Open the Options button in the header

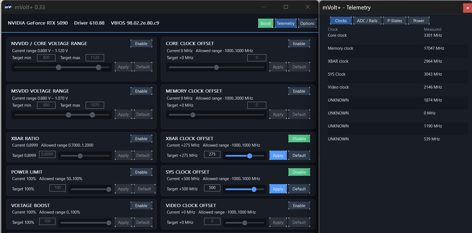tap(307, 23)
